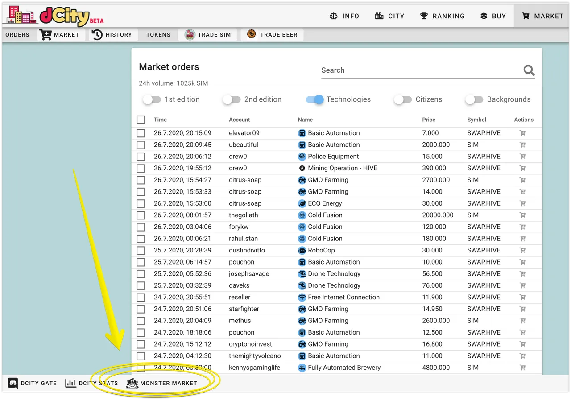571x401 pixels.
Task: Check the drew0 Police Equipment order
Action: [x=141, y=157]
